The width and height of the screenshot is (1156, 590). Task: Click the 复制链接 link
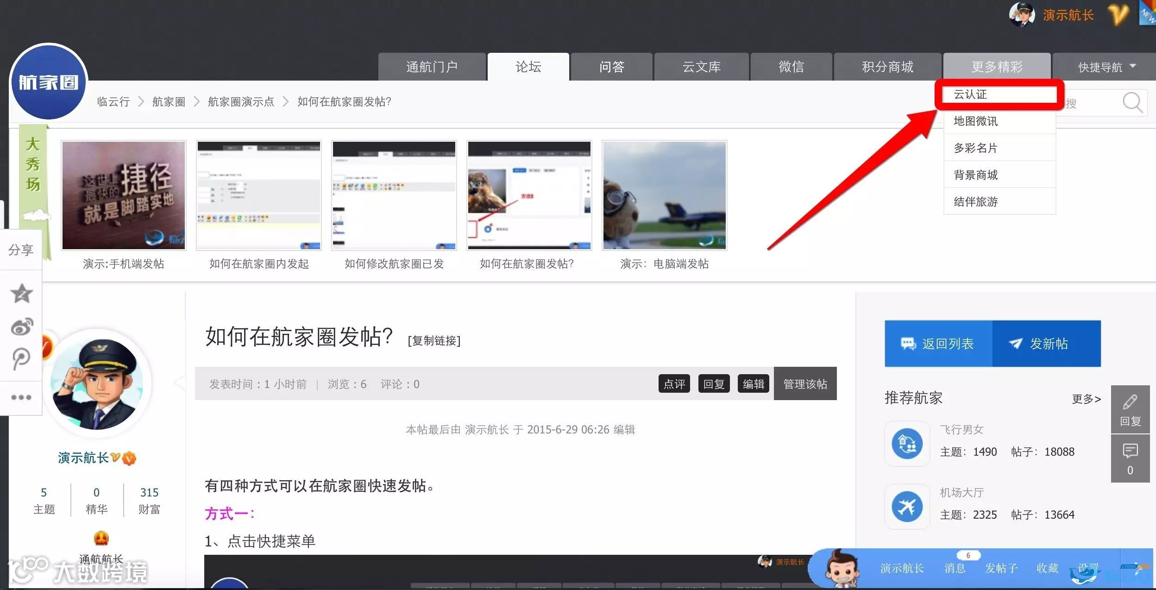click(x=434, y=341)
